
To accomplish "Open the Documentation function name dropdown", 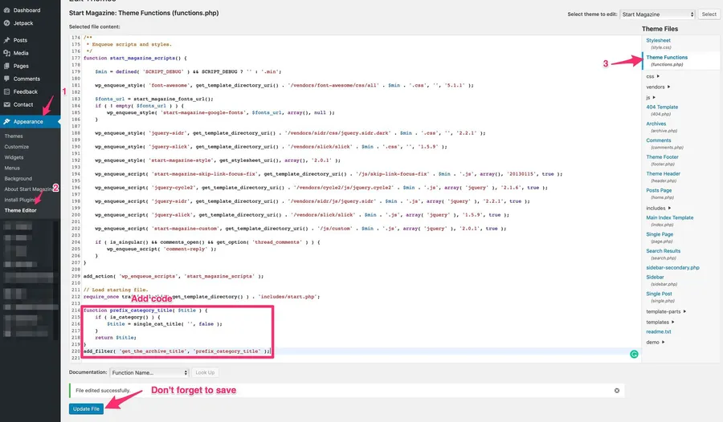I will point(149,372).
